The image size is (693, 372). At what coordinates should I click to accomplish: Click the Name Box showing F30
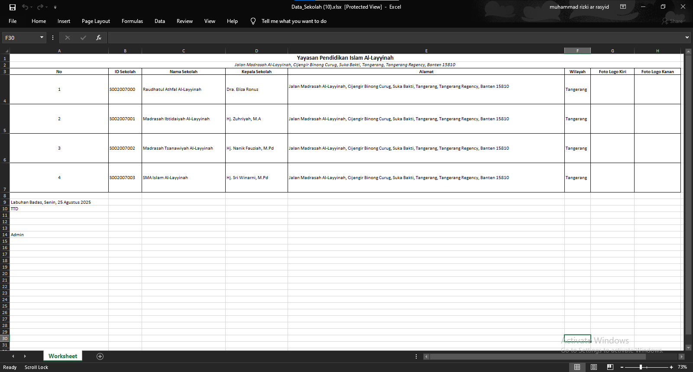[x=20, y=38]
